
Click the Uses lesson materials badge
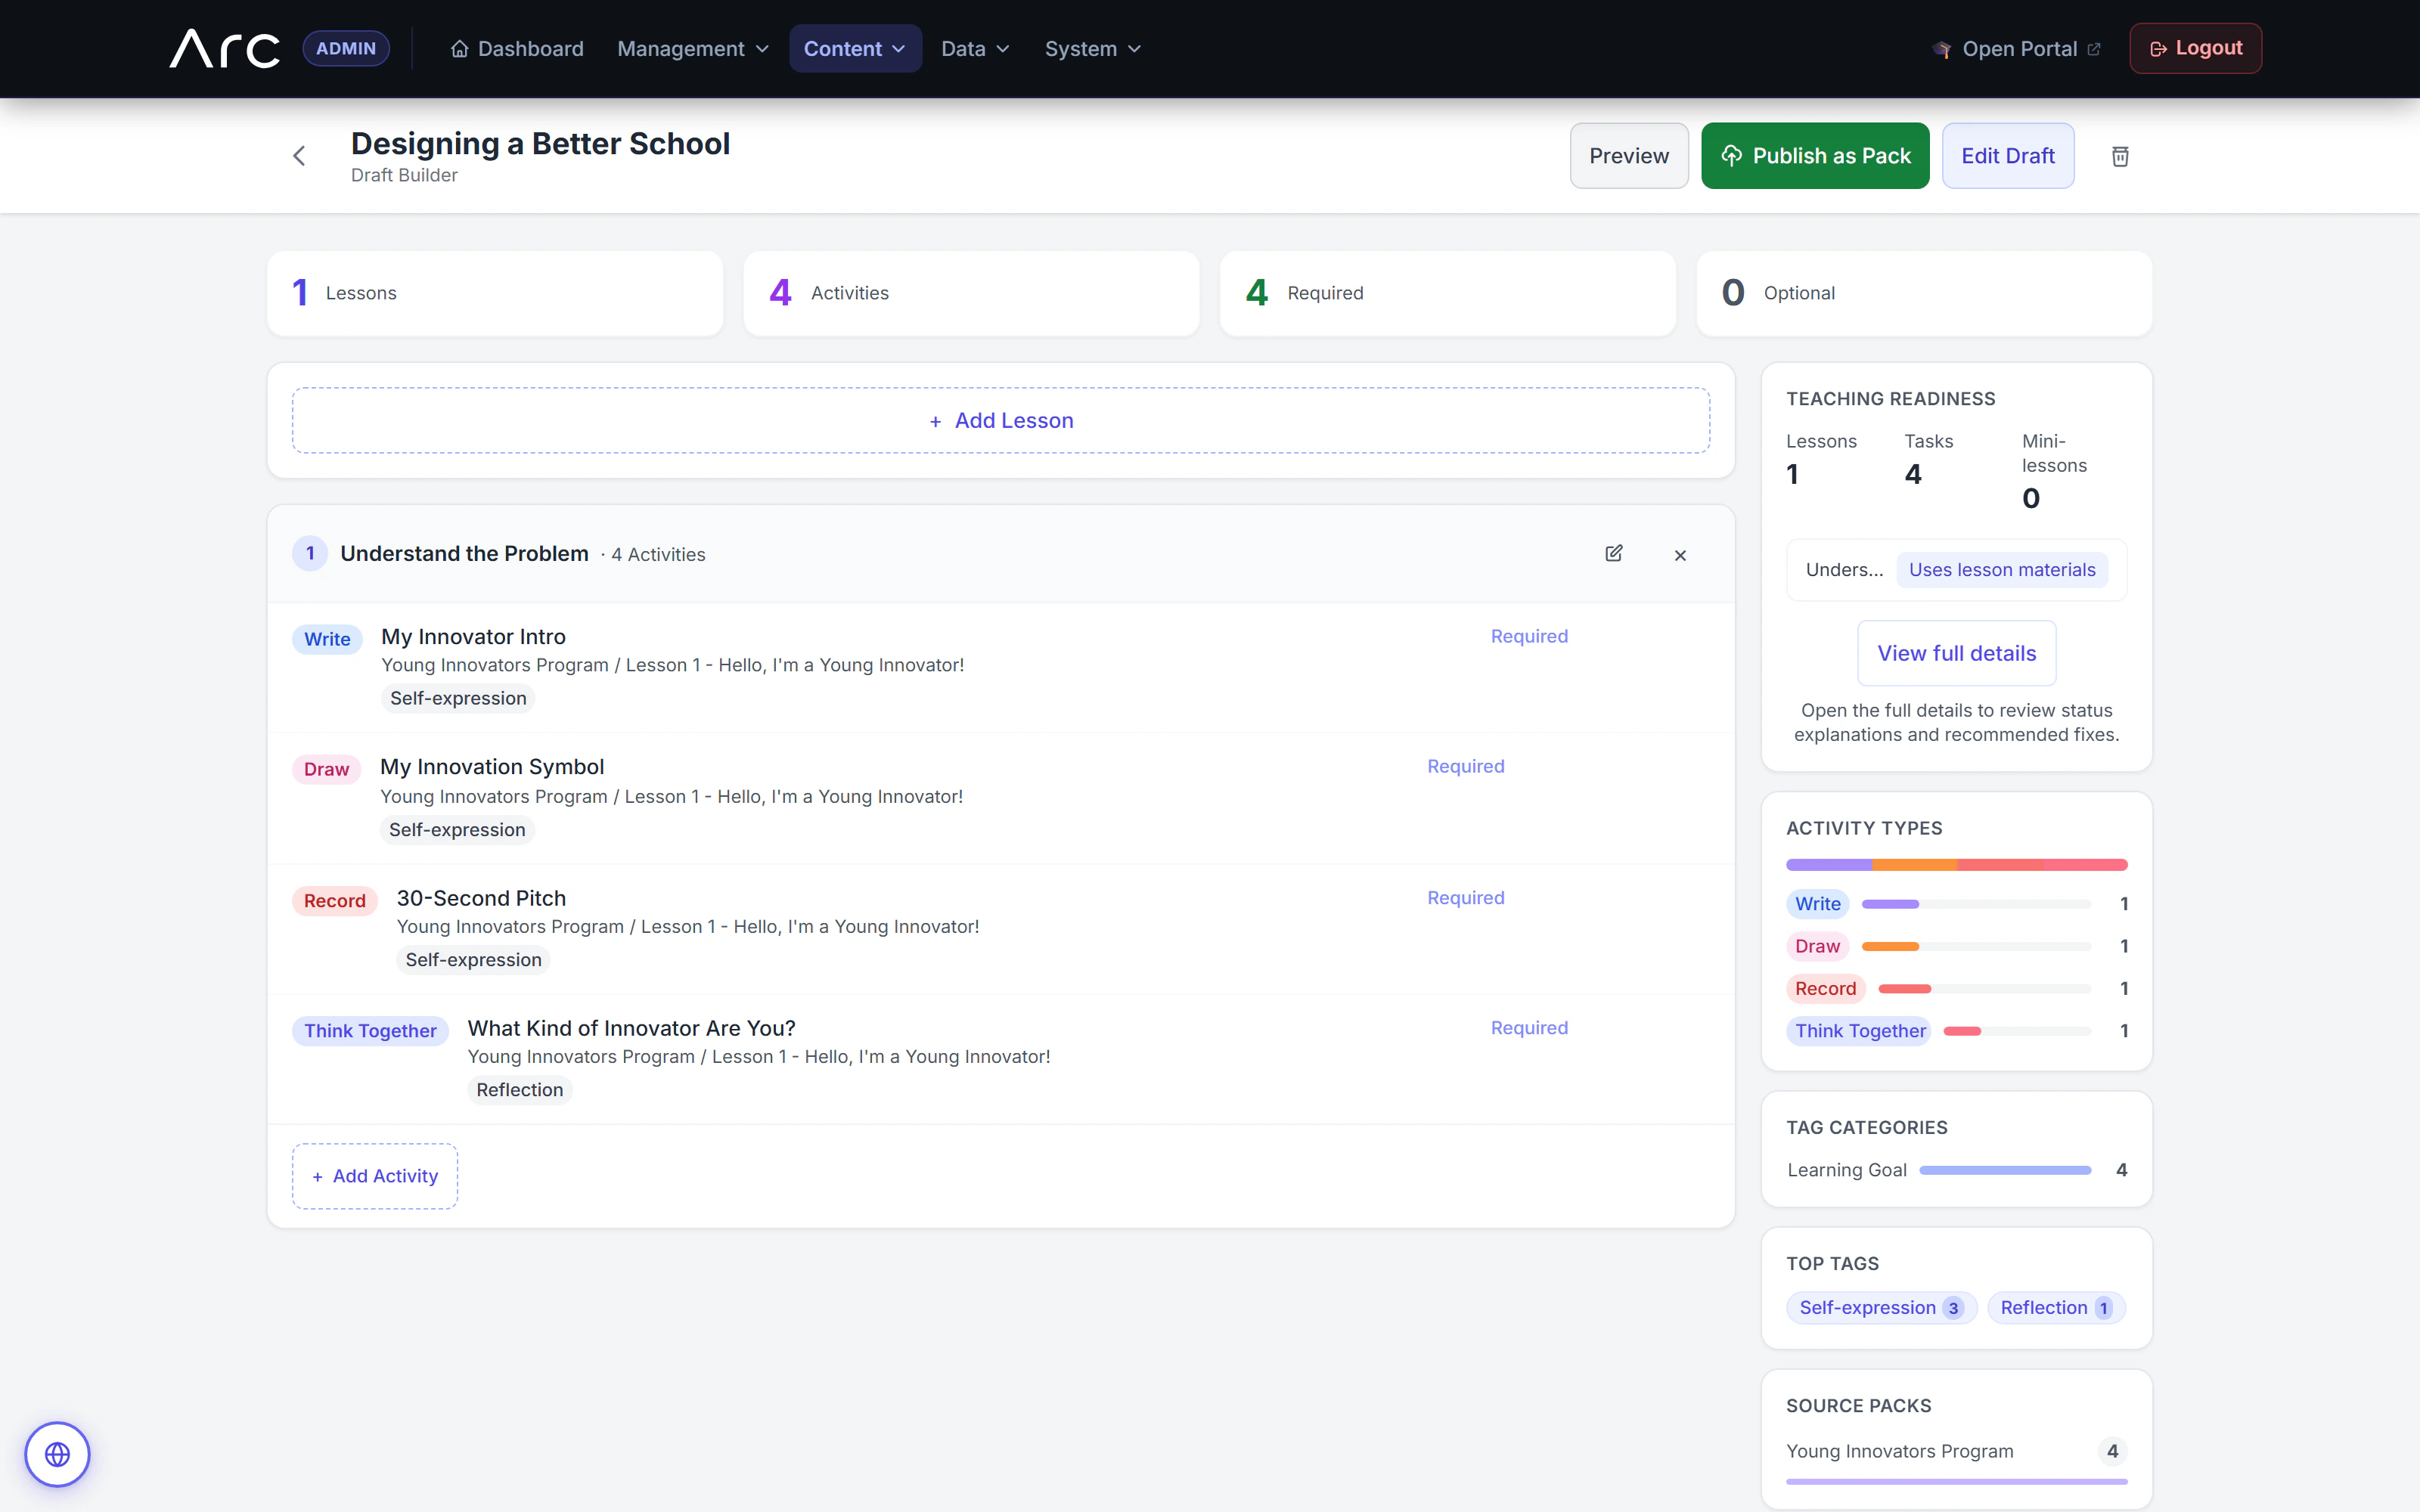2001,570
